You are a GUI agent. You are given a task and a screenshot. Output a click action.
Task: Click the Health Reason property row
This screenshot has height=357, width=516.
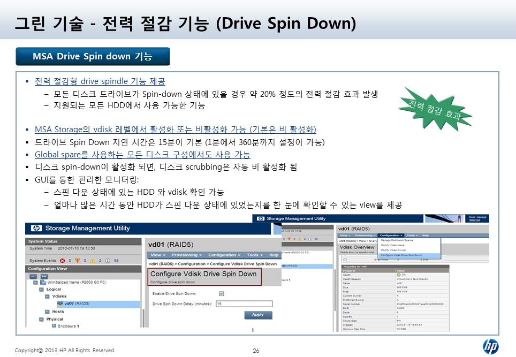point(396,279)
